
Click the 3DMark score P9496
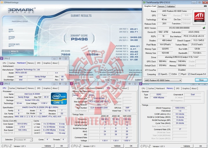(79, 39)
